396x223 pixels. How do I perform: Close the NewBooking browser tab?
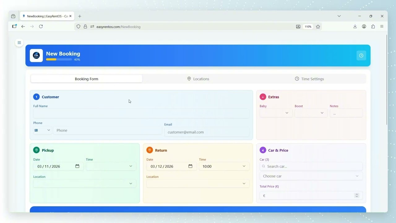[71, 16]
